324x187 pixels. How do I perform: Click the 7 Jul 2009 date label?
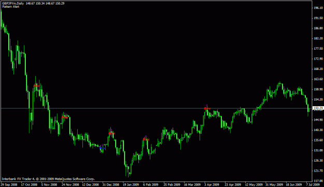(x=313, y=184)
